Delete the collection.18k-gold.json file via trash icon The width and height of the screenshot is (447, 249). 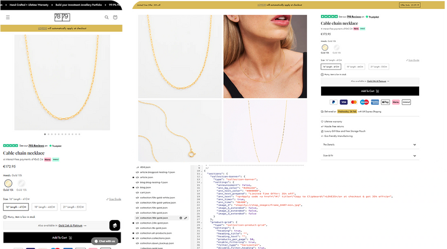pyautogui.click(x=180, y=218)
